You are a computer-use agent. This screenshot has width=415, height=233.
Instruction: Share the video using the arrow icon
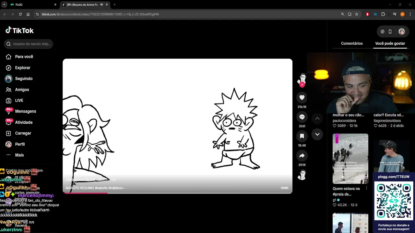[x=302, y=156]
